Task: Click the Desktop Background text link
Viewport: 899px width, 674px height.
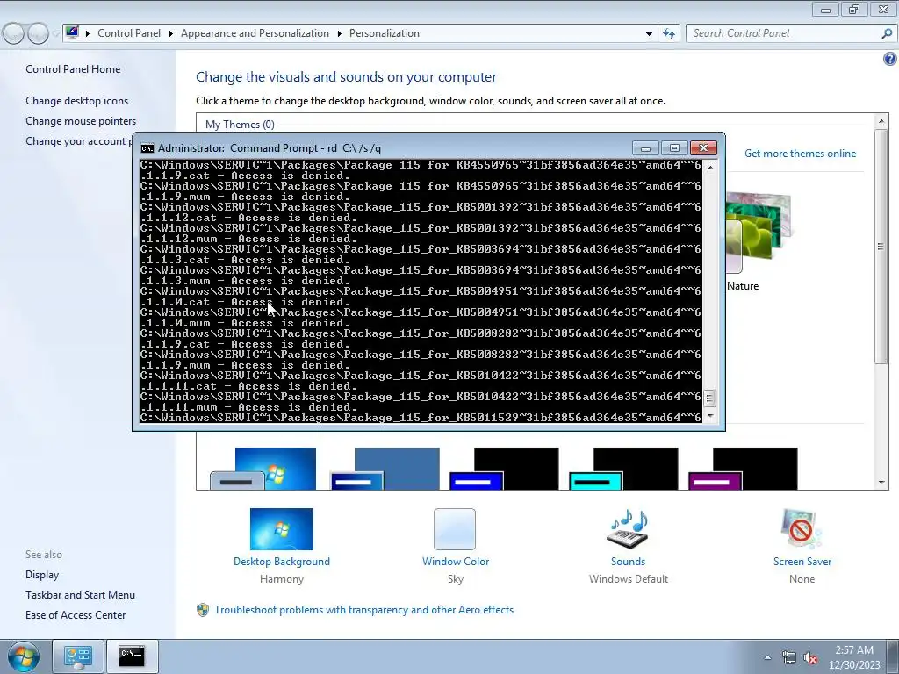Action: point(282,562)
